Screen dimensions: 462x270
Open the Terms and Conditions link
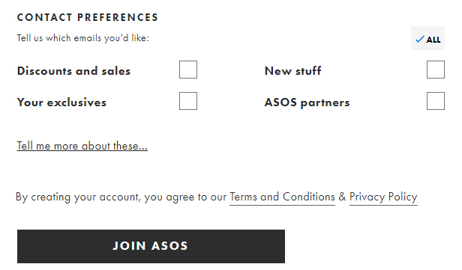[x=282, y=197]
